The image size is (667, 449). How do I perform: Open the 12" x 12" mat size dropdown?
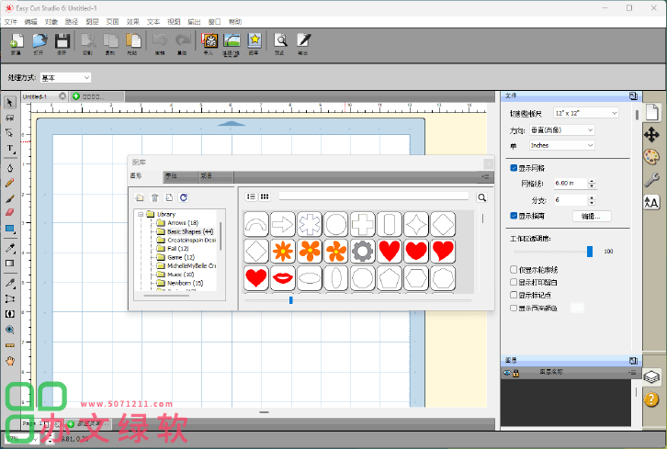tap(586, 113)
